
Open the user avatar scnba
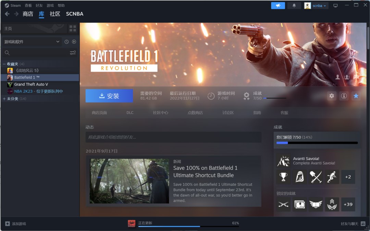click(307, 6)
